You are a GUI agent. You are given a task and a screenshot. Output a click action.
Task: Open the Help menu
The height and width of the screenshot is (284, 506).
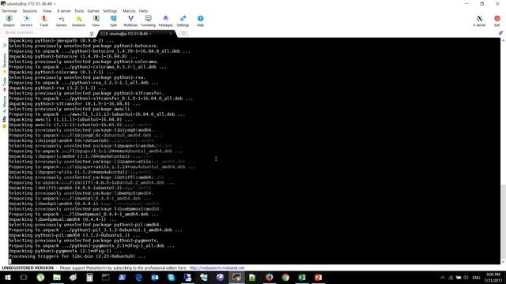143,11
